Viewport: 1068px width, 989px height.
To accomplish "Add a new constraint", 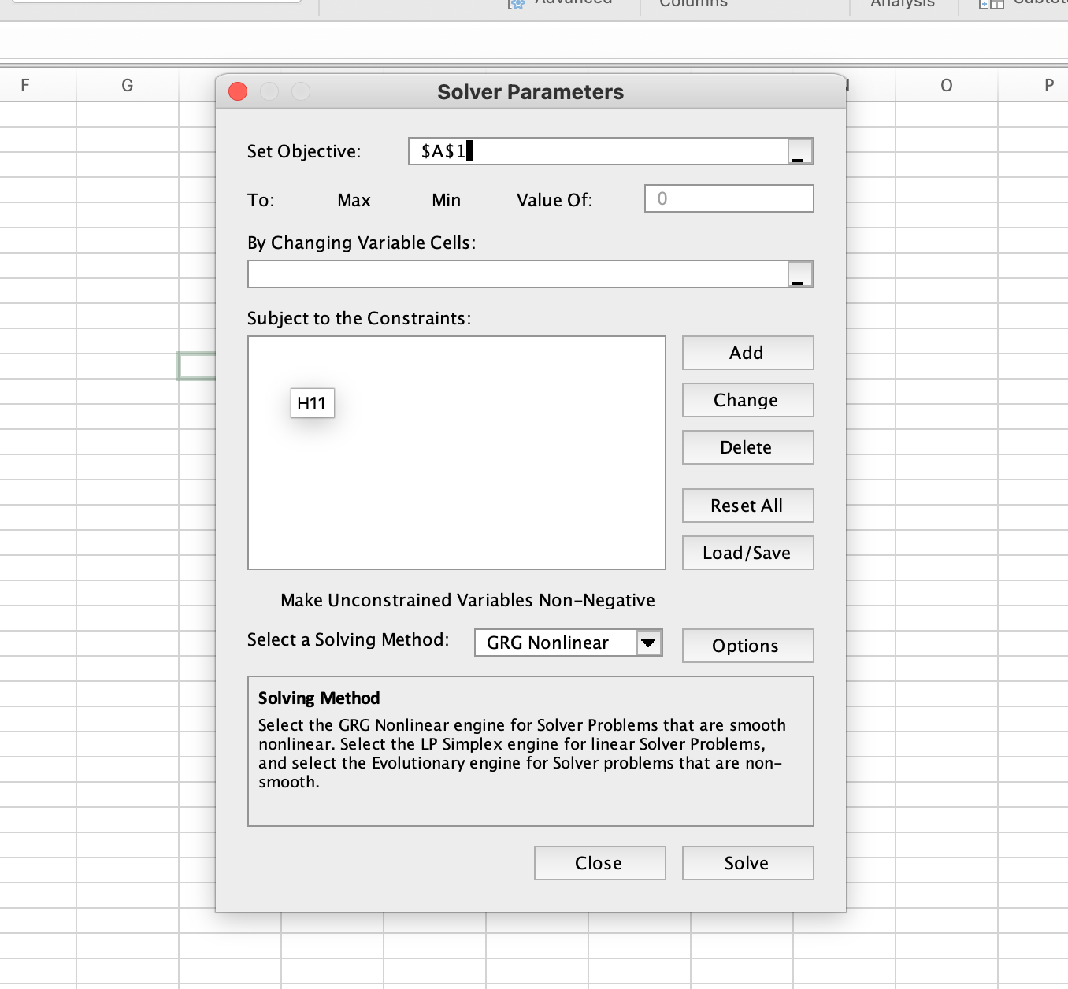I will (747, 353).
